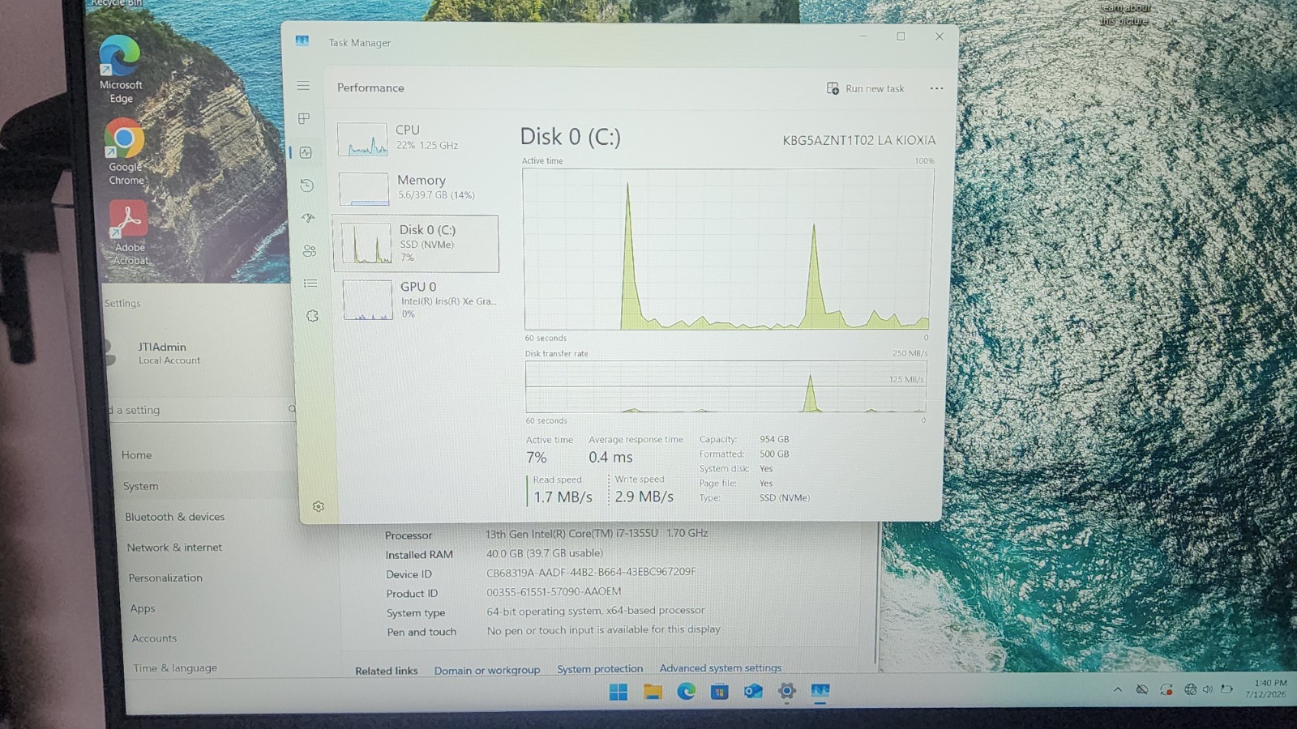Click the Settings window vertical scrollbar

coord(877,591)
